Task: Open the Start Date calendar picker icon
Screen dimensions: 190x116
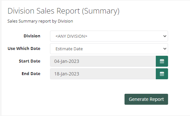Action: coord(162,61)
